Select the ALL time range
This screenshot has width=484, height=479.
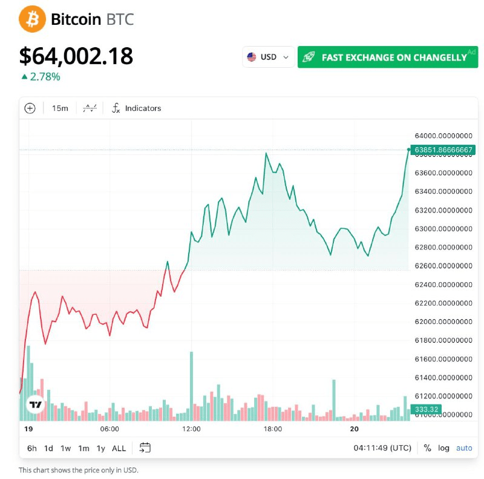[x=119, y=448]
